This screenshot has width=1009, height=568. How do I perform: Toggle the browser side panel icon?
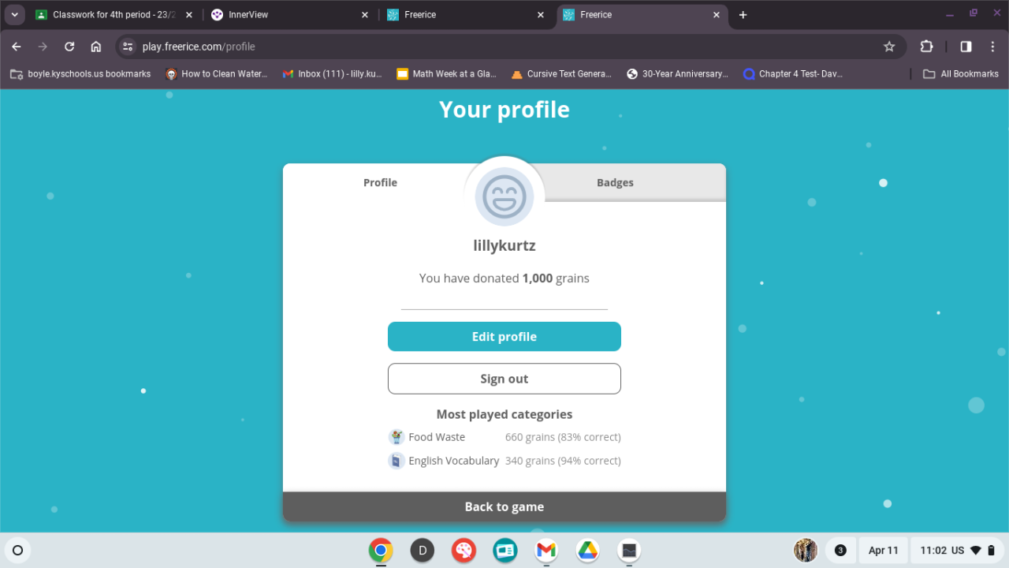966,47
